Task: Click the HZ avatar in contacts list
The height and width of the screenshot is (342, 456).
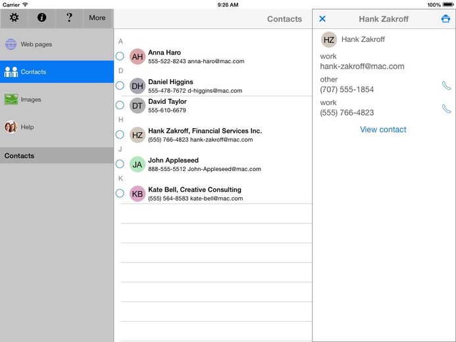Action: pyautogui.click(x=138, y=135)
